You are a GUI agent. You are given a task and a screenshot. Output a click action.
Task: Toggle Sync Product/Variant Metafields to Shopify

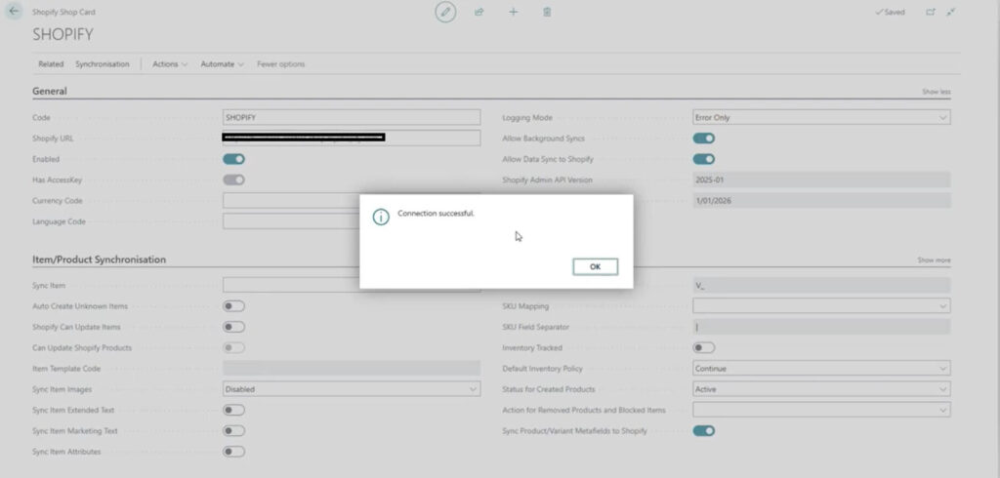(x=703, y=431)
